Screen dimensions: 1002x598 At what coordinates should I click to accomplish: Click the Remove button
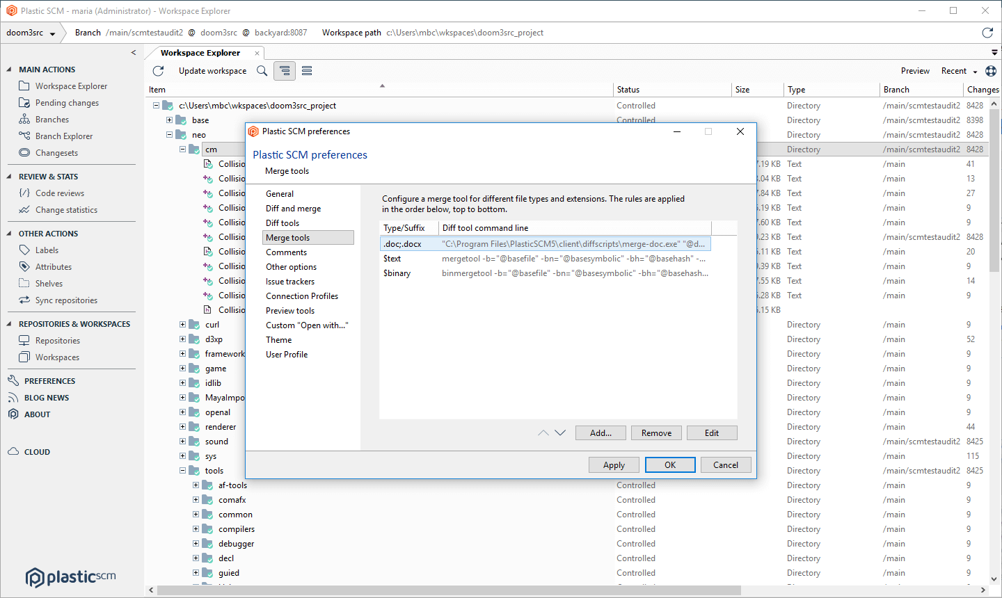click(656, 433)
